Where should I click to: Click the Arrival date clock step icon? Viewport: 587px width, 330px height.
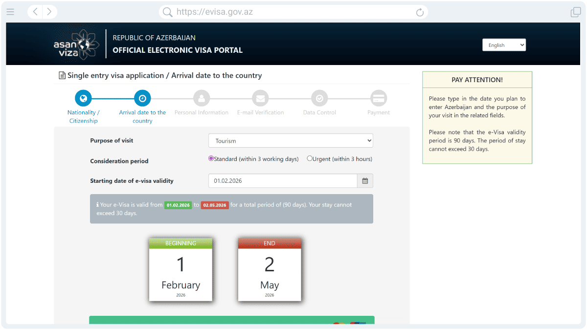coord(142,98)
